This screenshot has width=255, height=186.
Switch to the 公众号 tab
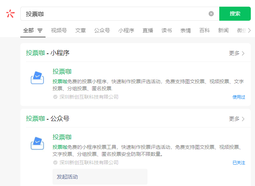pyautogui.click(x=102, y=31)
